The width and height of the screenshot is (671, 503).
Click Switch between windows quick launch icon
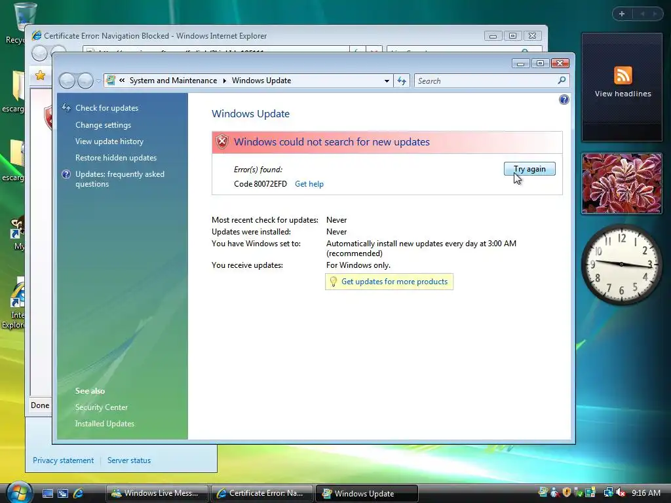coord(63,493)
